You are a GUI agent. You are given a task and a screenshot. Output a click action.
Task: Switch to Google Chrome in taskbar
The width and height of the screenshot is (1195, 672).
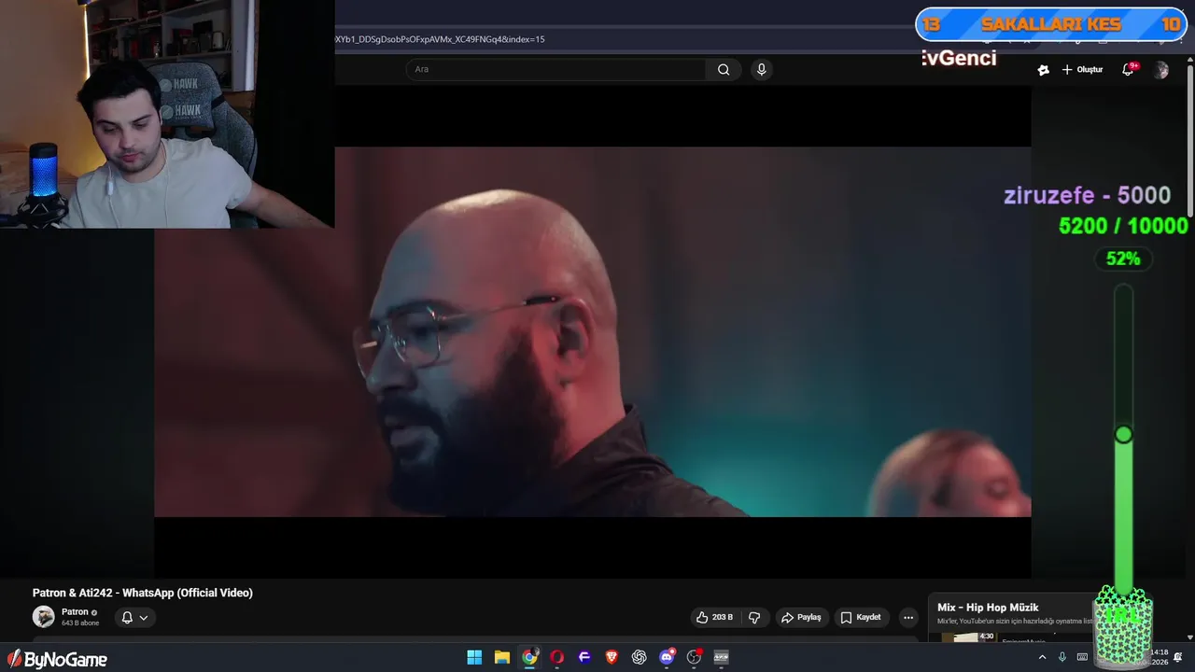[x=529, y=657]
